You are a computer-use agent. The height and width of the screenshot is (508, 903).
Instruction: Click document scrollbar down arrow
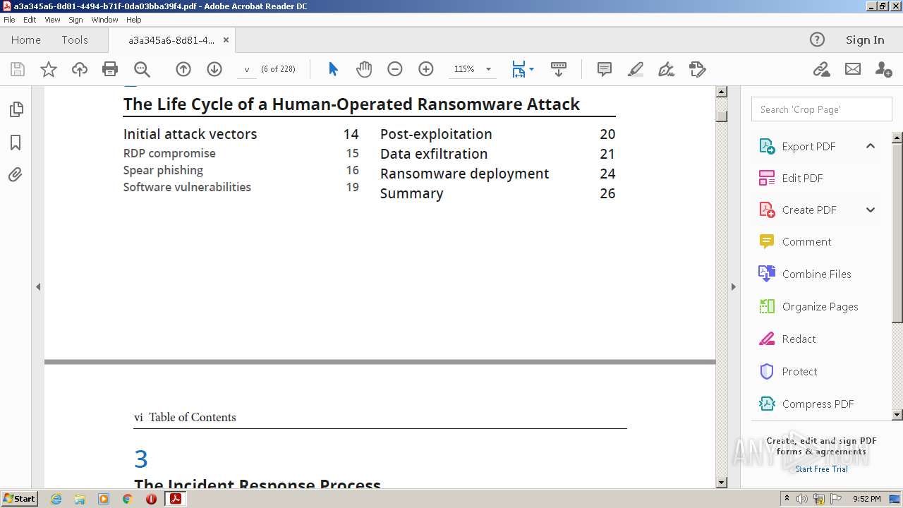coord(721,483)
